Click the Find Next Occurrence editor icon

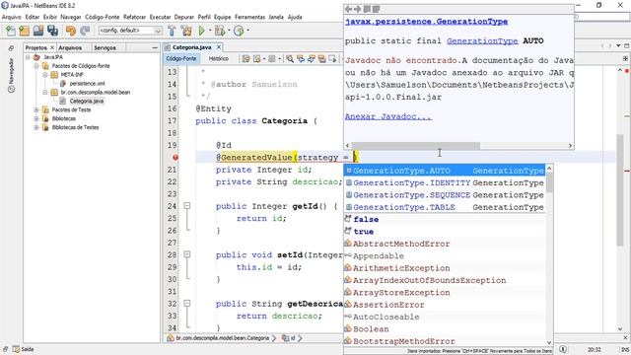[x=312, y=59]
